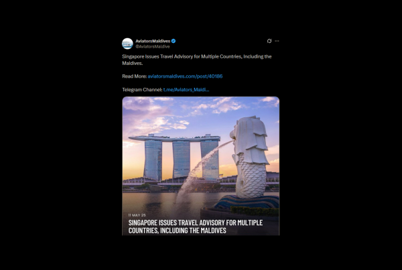This screenshot has height=270, width=402.
Task: Click the middle Marina Bay Sands tower
Action: [x=182, y=159]
